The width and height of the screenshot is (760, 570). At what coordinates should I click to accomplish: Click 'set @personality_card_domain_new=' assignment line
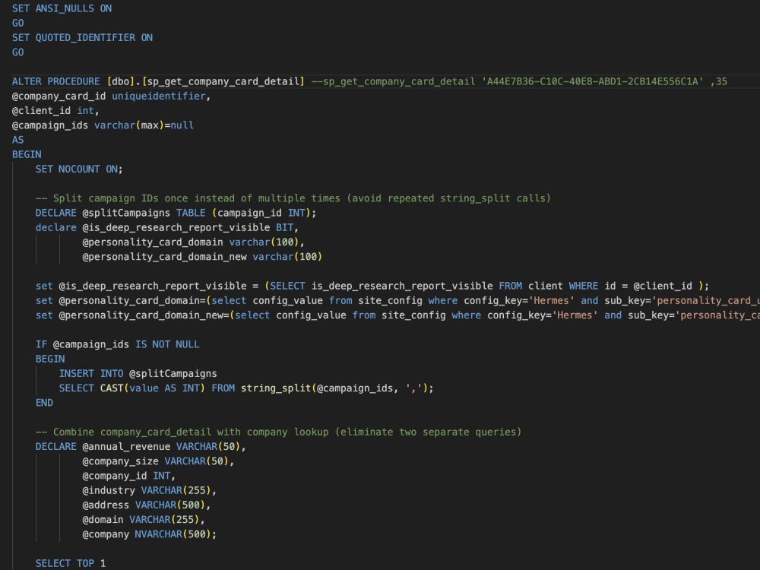coord(397,315)
